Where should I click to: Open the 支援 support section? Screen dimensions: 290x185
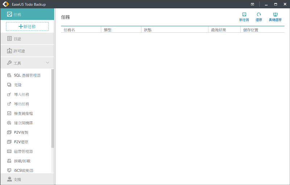coord(17,180)
